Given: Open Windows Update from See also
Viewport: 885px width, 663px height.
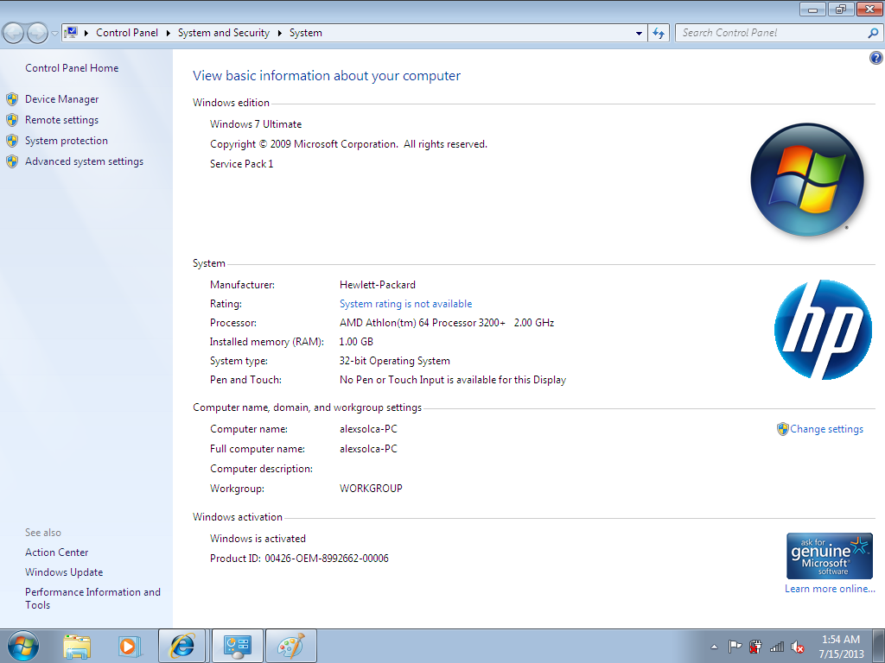Looking at the screenshot, I should (64, 572).
